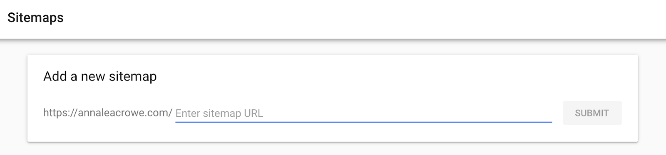Viewport: 666px width, 155px height.
Task: Click the Enter sitemap URL placeholder text
Action: click(x=219, y=113)
